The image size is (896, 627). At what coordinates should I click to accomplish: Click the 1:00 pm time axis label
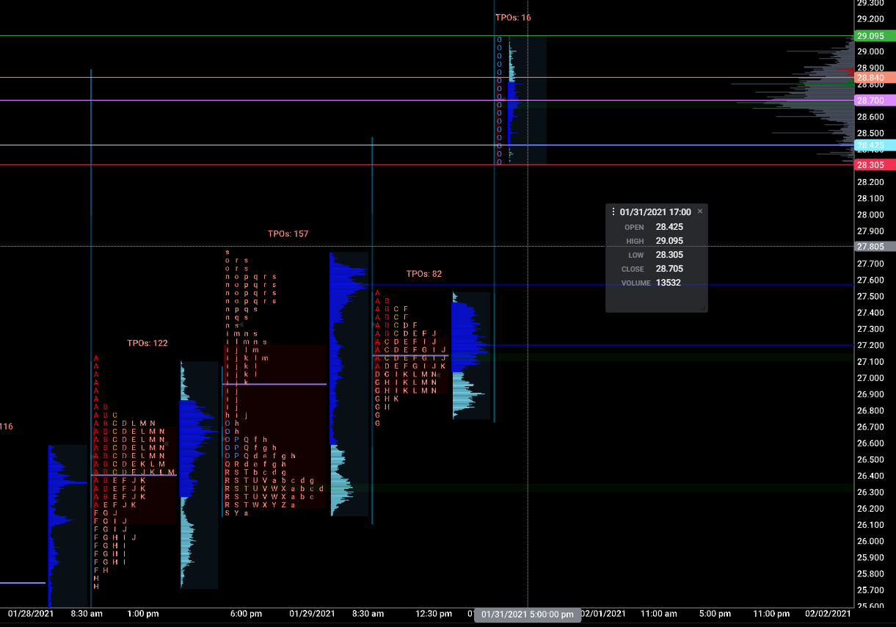pos(143,613)
